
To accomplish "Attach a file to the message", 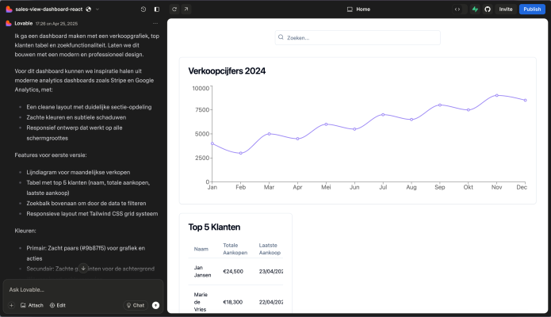I will (32, 305).
